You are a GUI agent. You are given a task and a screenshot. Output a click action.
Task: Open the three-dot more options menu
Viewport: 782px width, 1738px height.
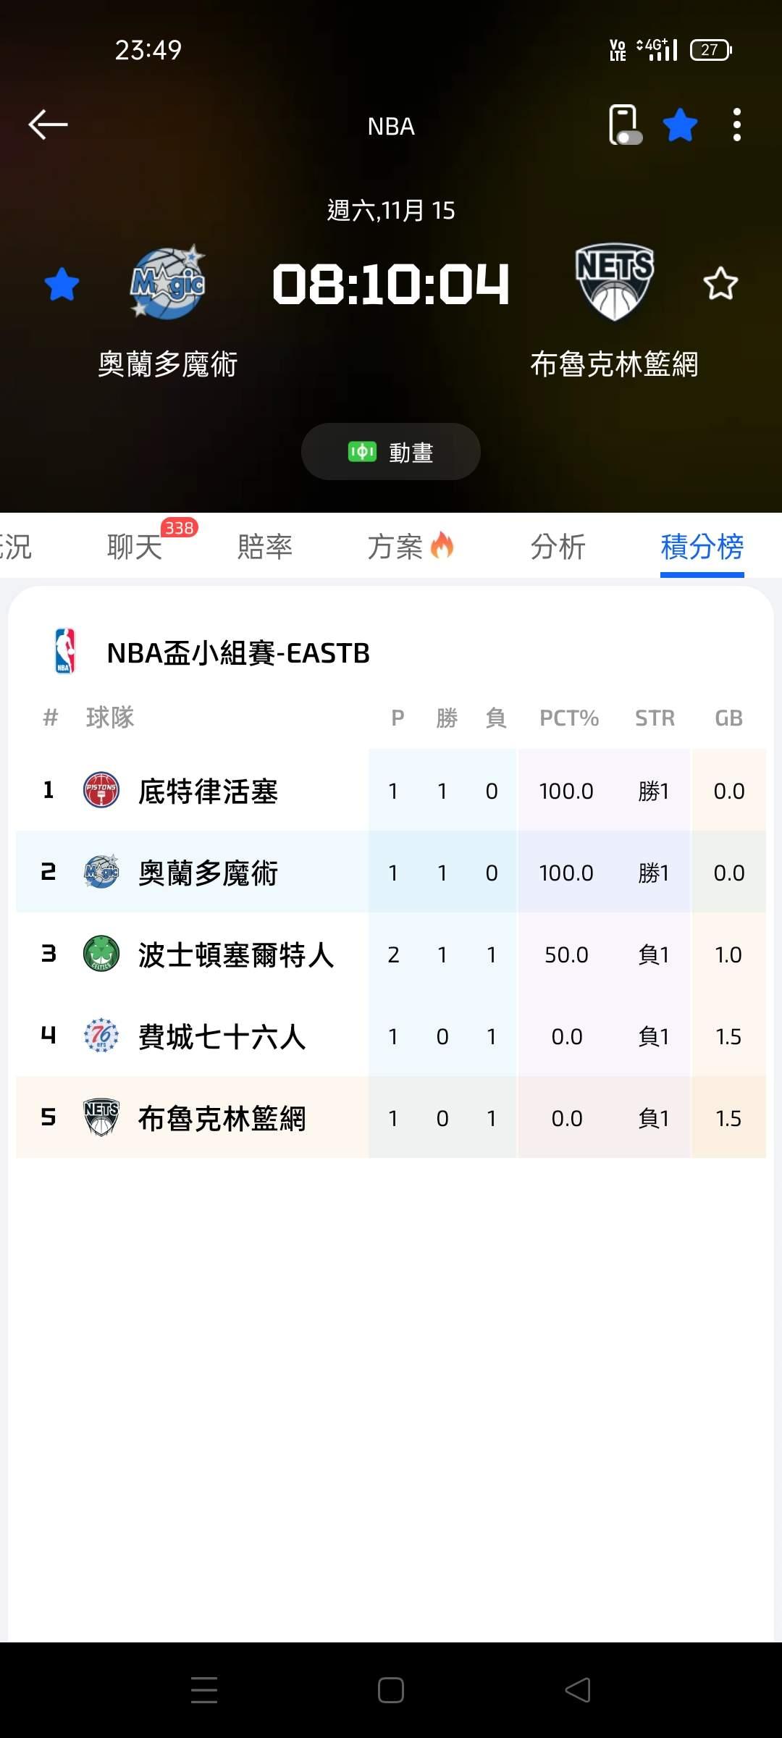tap(736, 125)
